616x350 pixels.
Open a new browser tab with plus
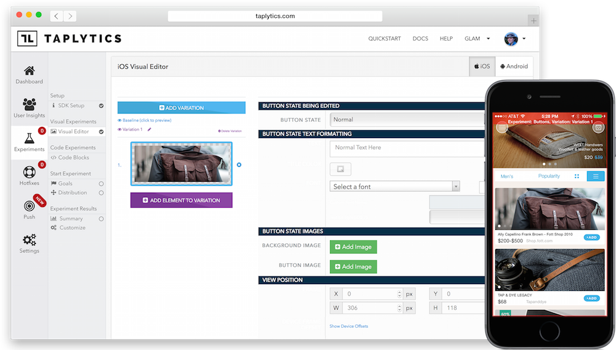click(x=533, y=20)
